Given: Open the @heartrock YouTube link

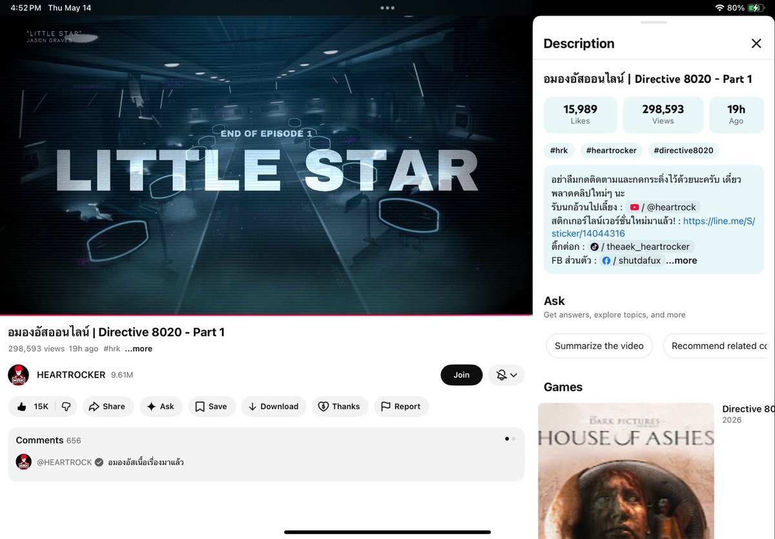Looking at the screenshot, I should 663,207.
